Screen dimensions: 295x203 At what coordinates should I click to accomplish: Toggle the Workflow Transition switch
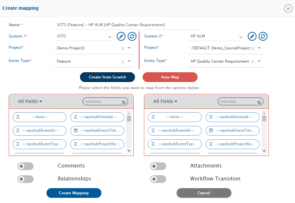click(x=158, y=179)
